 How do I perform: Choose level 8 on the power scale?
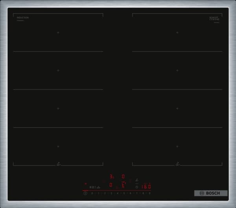(x=143, y=193)
